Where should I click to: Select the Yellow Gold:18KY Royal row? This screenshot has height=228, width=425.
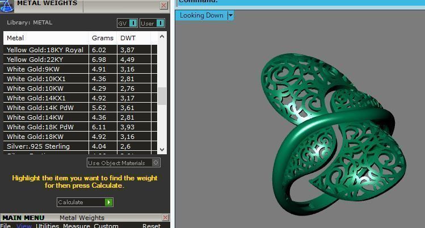coord(80,50)
